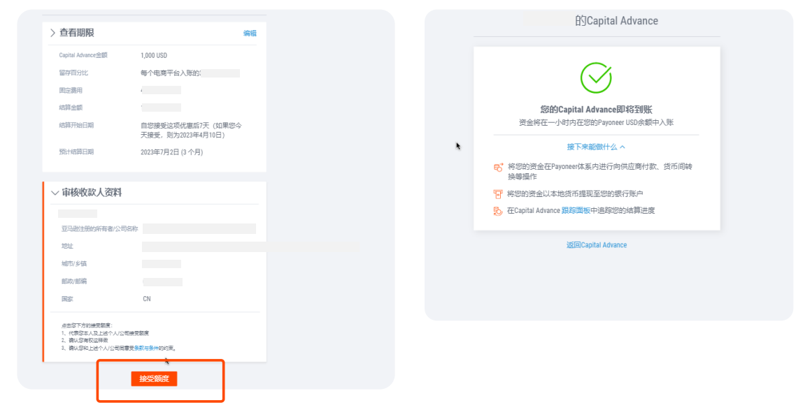The height and width of the screenshot is (405, 810).
Task: Click the 预计结算日期 label
Action: [76, 152]
